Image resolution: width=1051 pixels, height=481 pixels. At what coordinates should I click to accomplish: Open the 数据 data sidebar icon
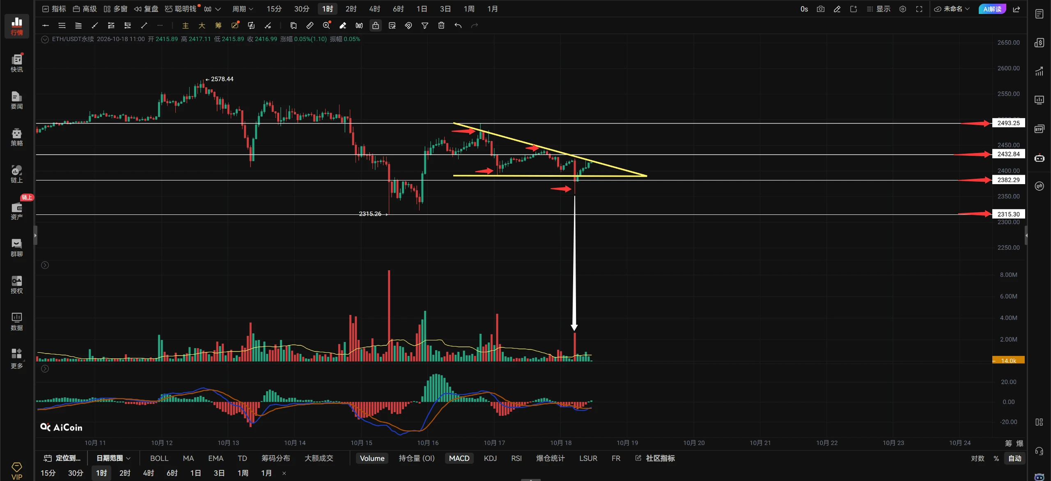tap(17, 321)
